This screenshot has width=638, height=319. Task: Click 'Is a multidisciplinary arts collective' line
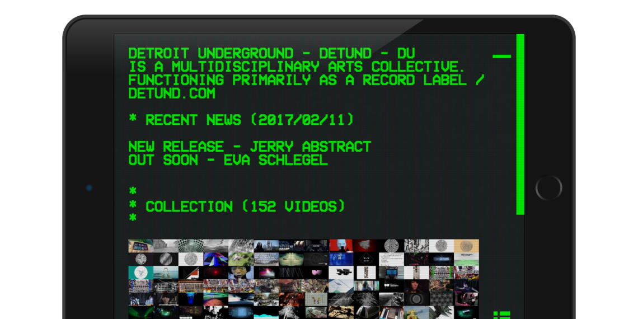297,67
